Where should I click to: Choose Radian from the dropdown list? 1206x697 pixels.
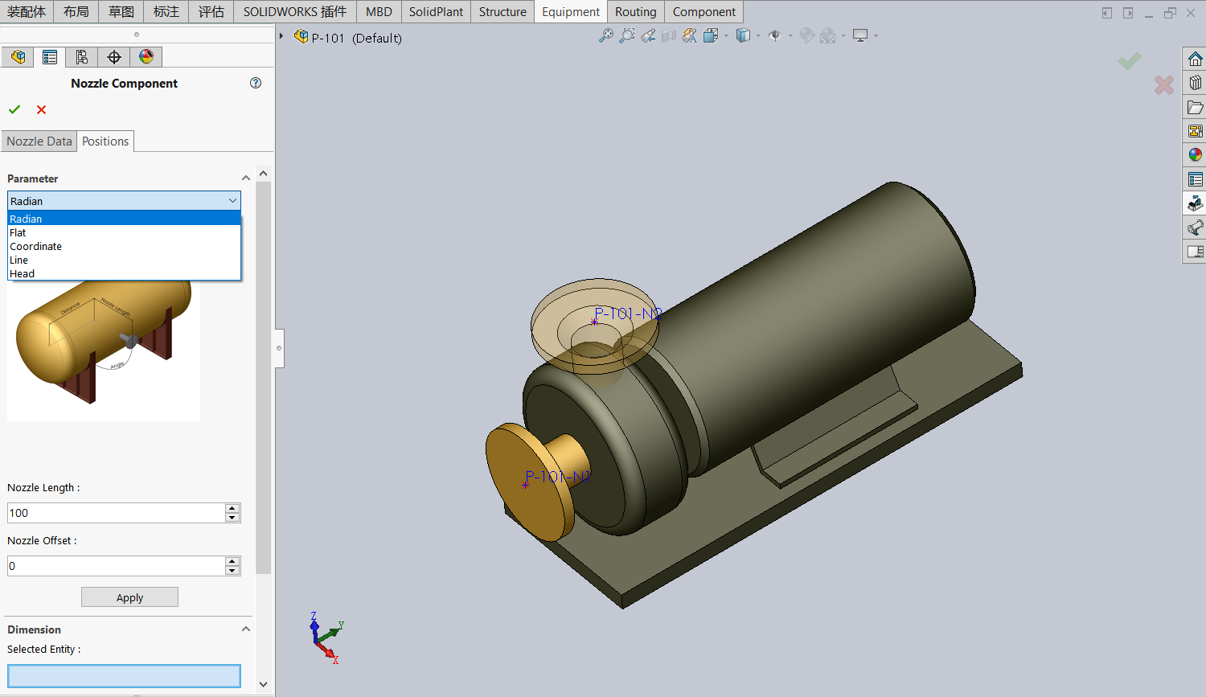[x=124, y=219]
